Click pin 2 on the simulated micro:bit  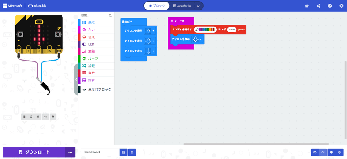click(39, 48)
